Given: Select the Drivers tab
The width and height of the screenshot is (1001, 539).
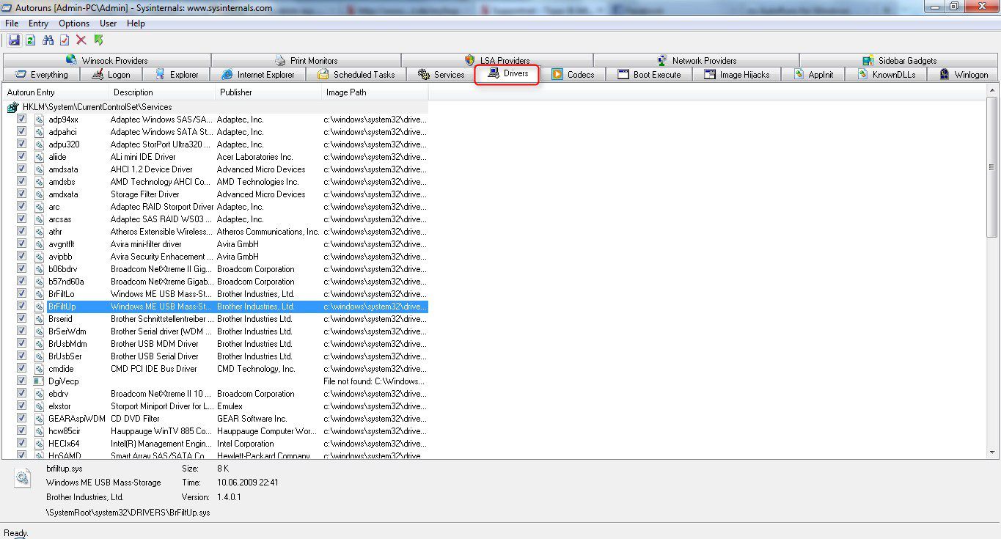Looking at the screenshot, I should (x=507, y=73).
